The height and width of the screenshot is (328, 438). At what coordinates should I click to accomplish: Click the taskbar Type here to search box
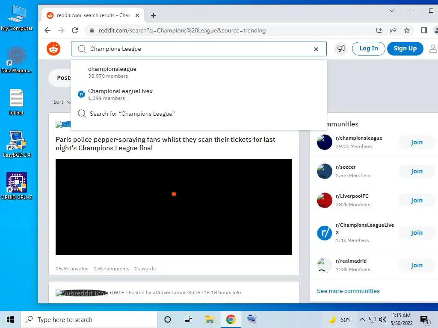click(x=89, y=319)
